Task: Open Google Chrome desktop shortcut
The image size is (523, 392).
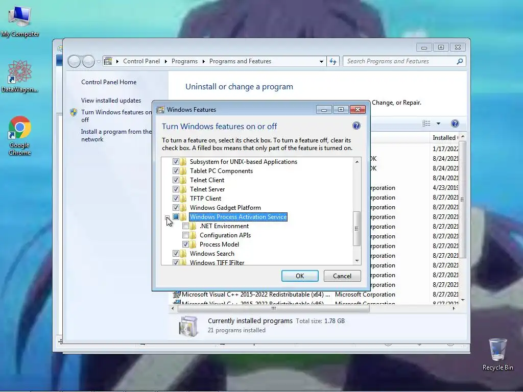Action: tap(19, 135)
